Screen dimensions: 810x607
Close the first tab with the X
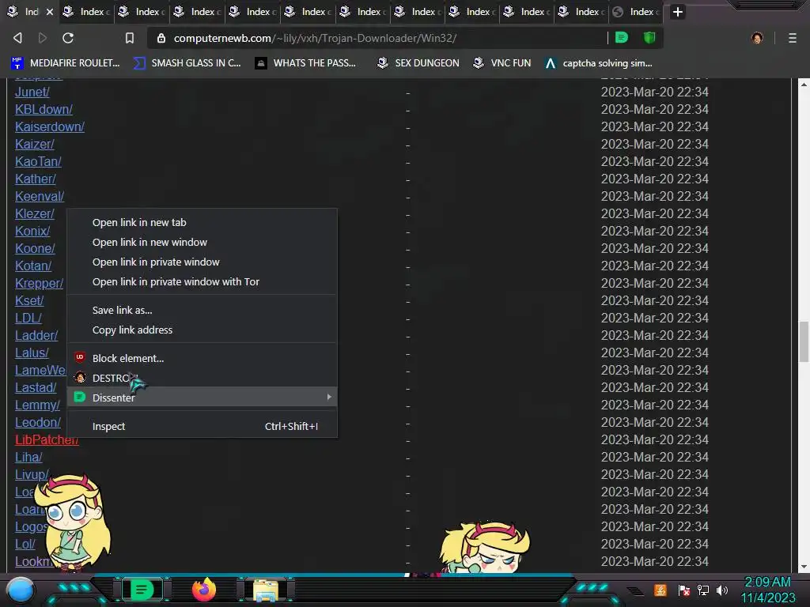click(50, 11)
